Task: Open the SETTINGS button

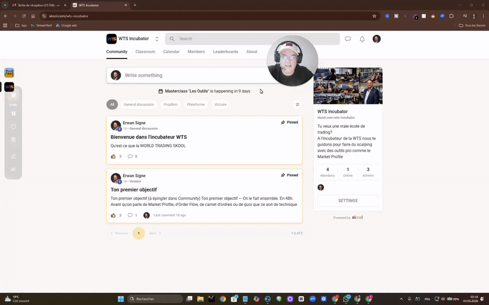Action: point(348,201)
